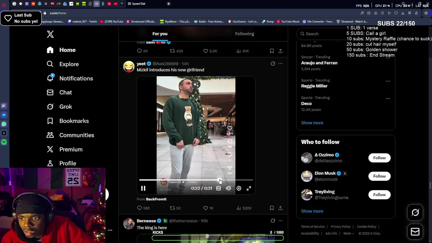Select the Speed Dial browser tab
Screen dimensions: 432x243
pos(137,4)
